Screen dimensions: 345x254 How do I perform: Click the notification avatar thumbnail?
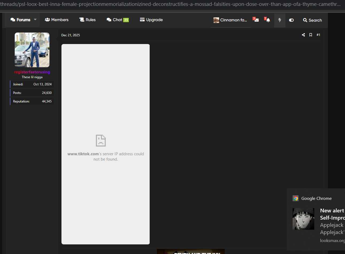(x=303, y=219)
